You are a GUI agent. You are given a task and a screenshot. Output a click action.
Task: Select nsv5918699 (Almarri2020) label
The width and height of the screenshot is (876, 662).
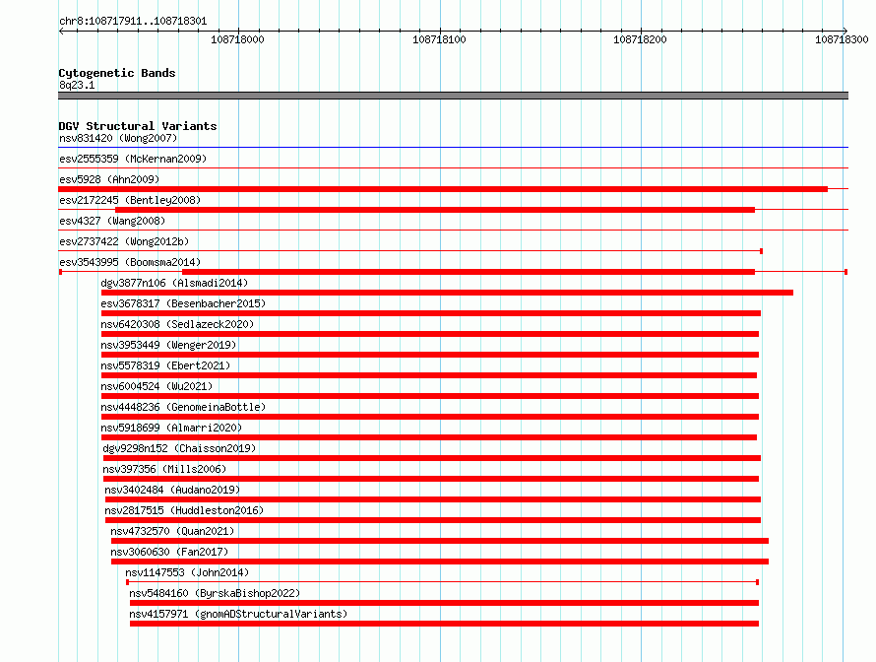coord(171,428)
